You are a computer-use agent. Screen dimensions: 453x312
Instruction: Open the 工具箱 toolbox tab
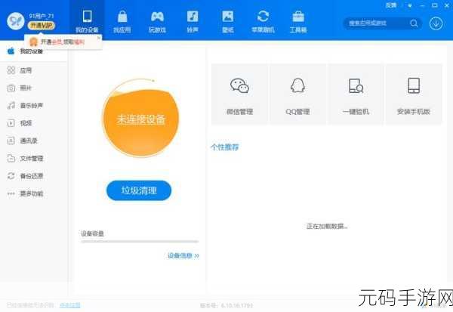click(298, 21)
